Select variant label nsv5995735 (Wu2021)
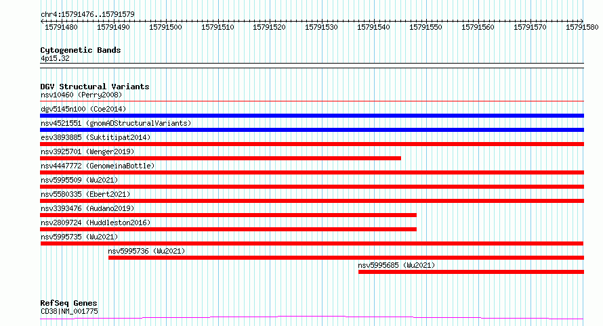 [x=79, y=237]
